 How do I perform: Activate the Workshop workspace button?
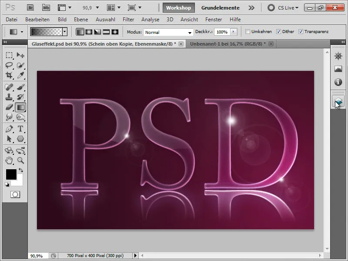pos(179,8)
